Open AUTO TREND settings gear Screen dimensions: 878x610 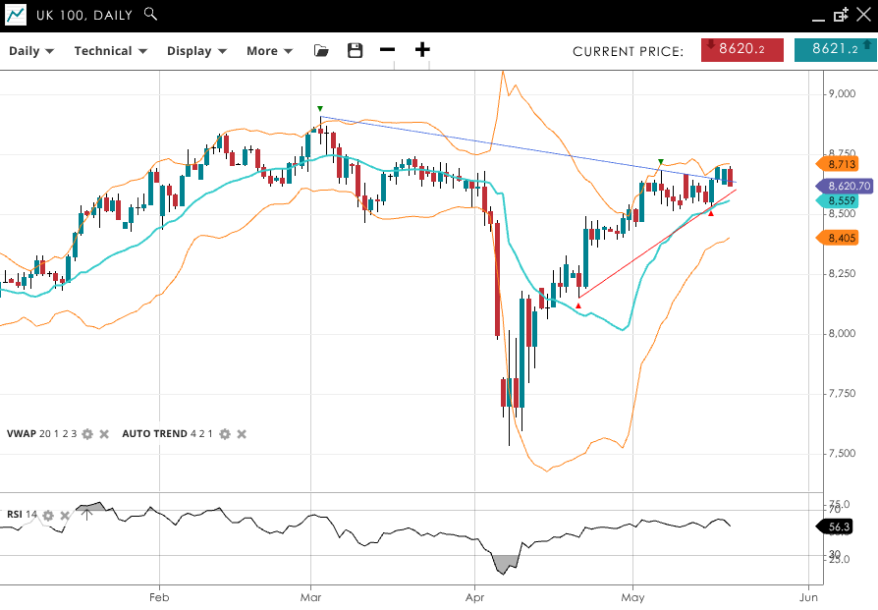click(225, 433)
